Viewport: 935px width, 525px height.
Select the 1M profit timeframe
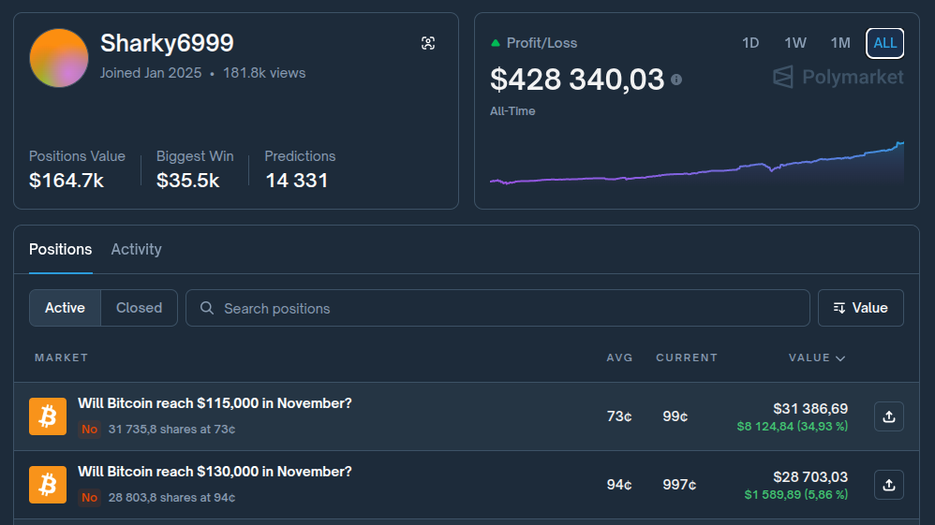click(x=840, y=43)
